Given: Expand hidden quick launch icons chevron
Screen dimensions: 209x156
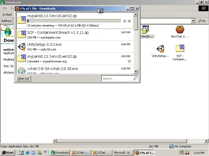Looking at the screenshot, I should pos(45,152).
